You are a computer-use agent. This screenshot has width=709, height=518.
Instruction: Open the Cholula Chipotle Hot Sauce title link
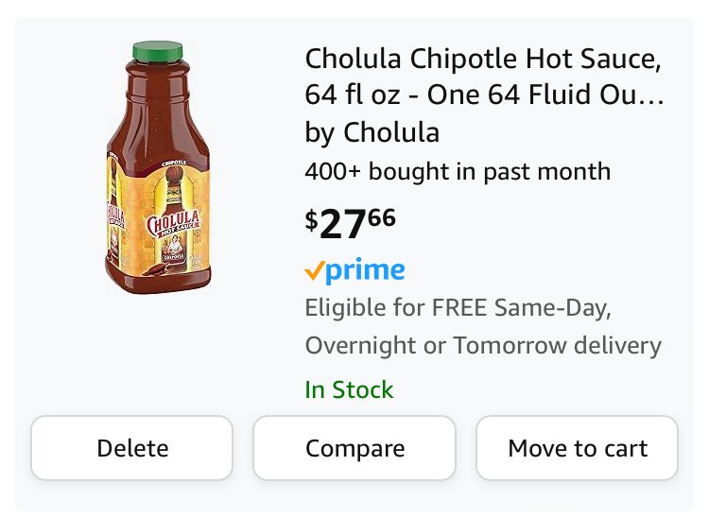[x=483, y=59]
